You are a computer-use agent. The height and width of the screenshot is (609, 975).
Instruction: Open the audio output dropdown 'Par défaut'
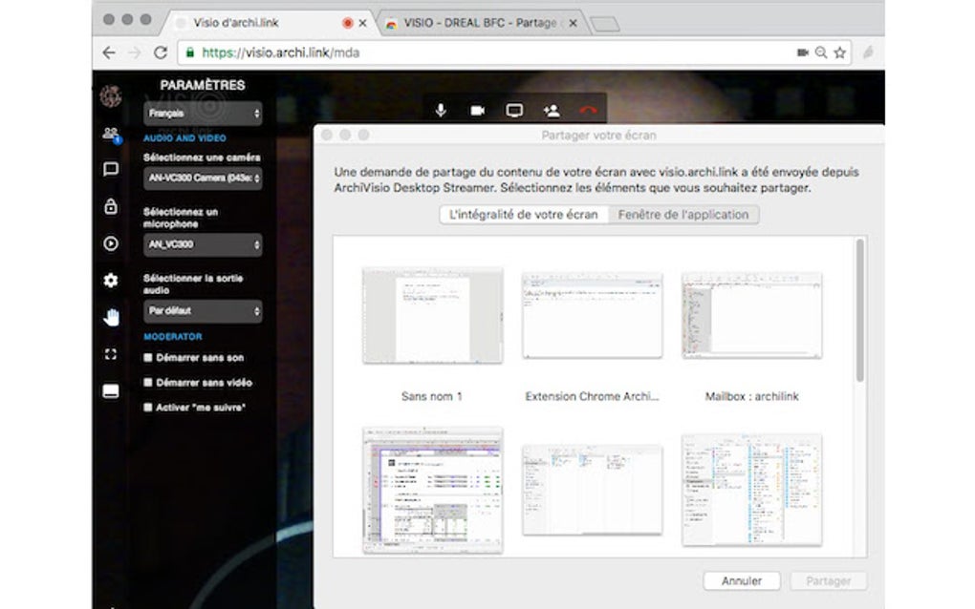click(x=202, y=311)
